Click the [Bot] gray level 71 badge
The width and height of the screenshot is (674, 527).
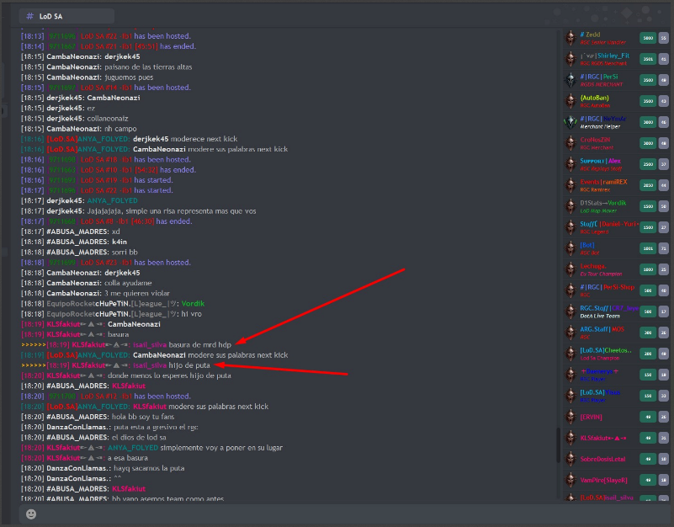664,248
